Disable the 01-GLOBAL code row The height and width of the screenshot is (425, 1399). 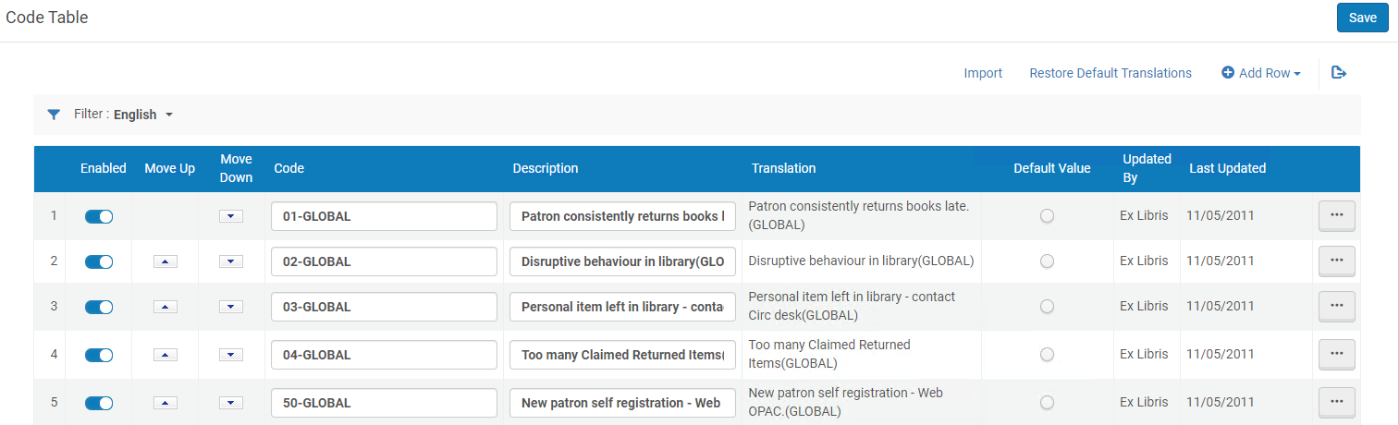[99, 216]
